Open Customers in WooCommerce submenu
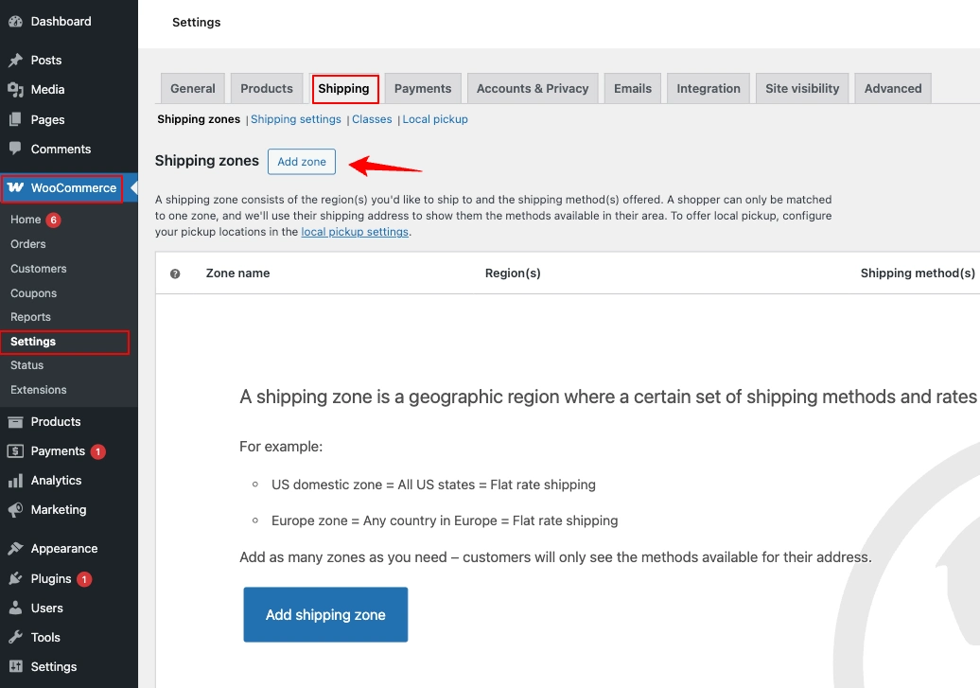Image resolution: width=980 pixels, height=688 pixels. [38, 269]
